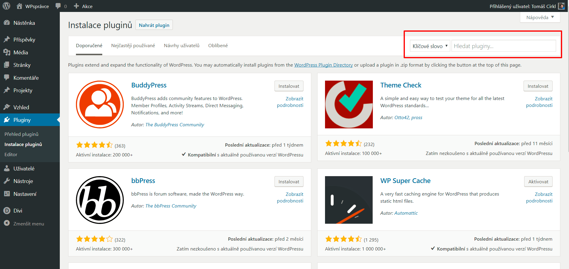Image resolution: width=569 pixels, height=269 pixels.
Task: Click the user avatar in the admin bar
Action: pos(562,6)
